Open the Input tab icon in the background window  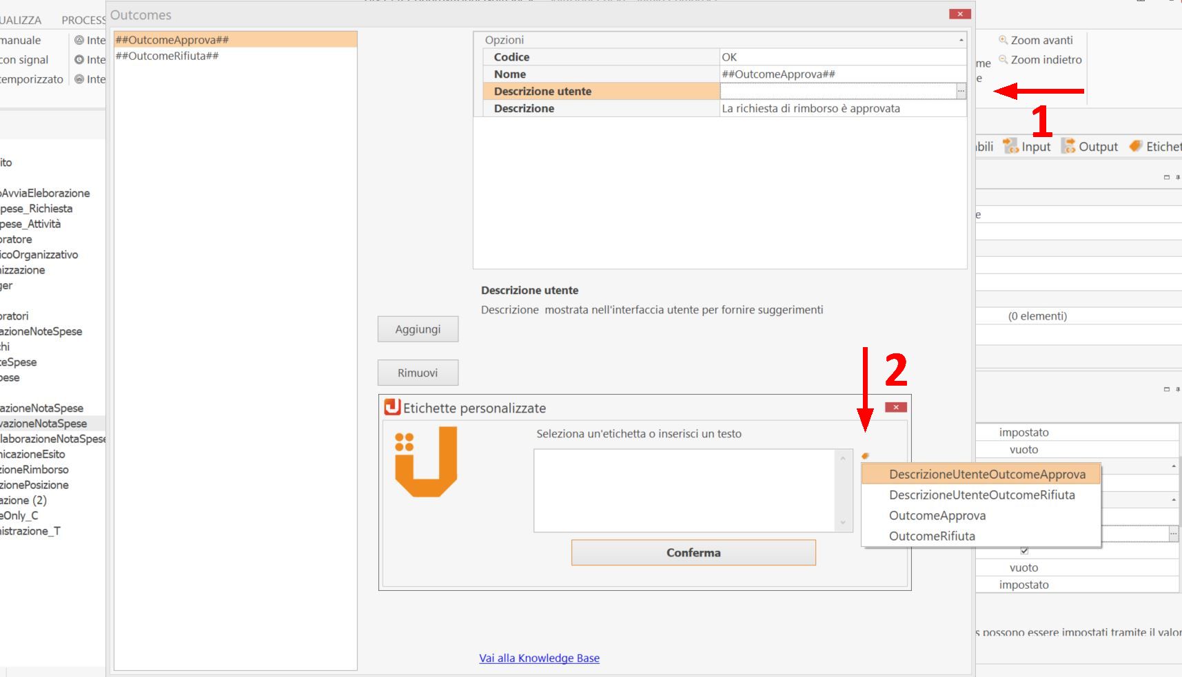1010,146
